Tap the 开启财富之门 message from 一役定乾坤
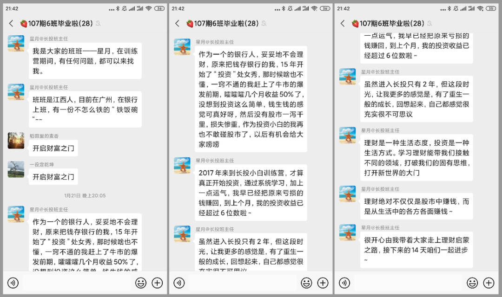 click(53, 177)
